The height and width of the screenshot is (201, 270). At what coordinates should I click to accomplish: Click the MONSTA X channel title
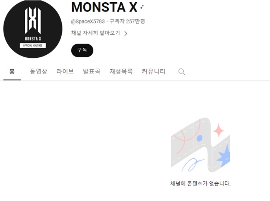point(104,7)
